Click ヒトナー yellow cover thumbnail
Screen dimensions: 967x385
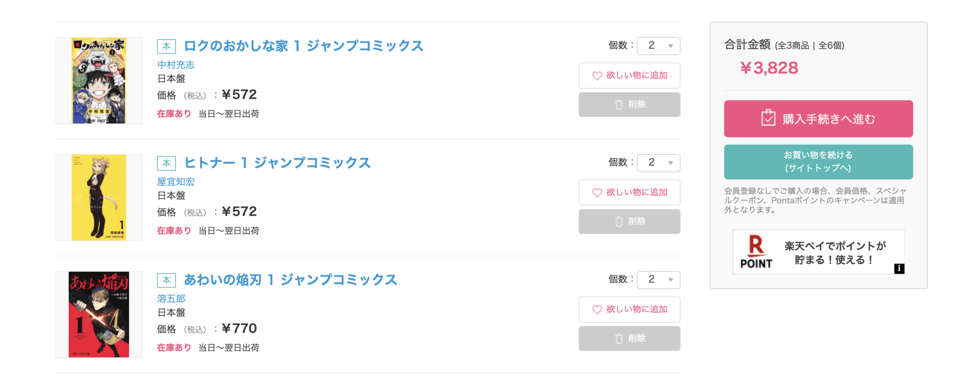click(99, 197)
